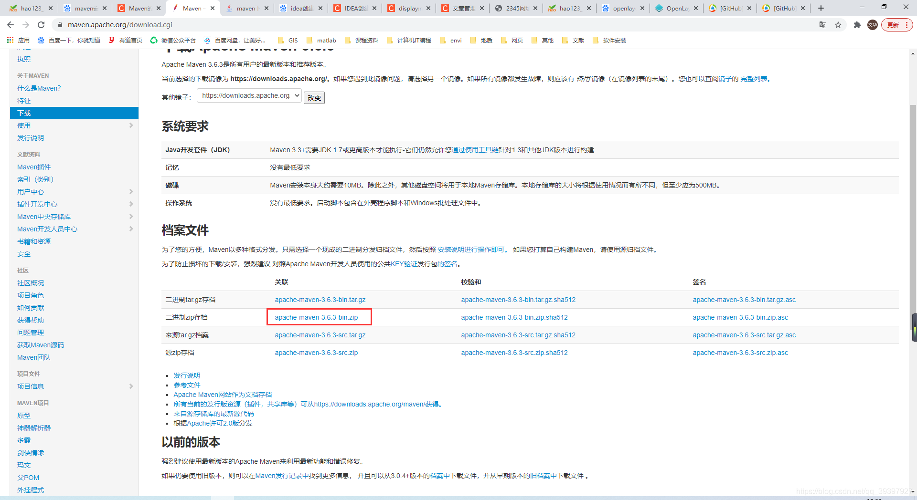Open apache-maven-3.6.3-src.tar.gz.asc signature
The image size is (917, 500).
coord(744,335)
